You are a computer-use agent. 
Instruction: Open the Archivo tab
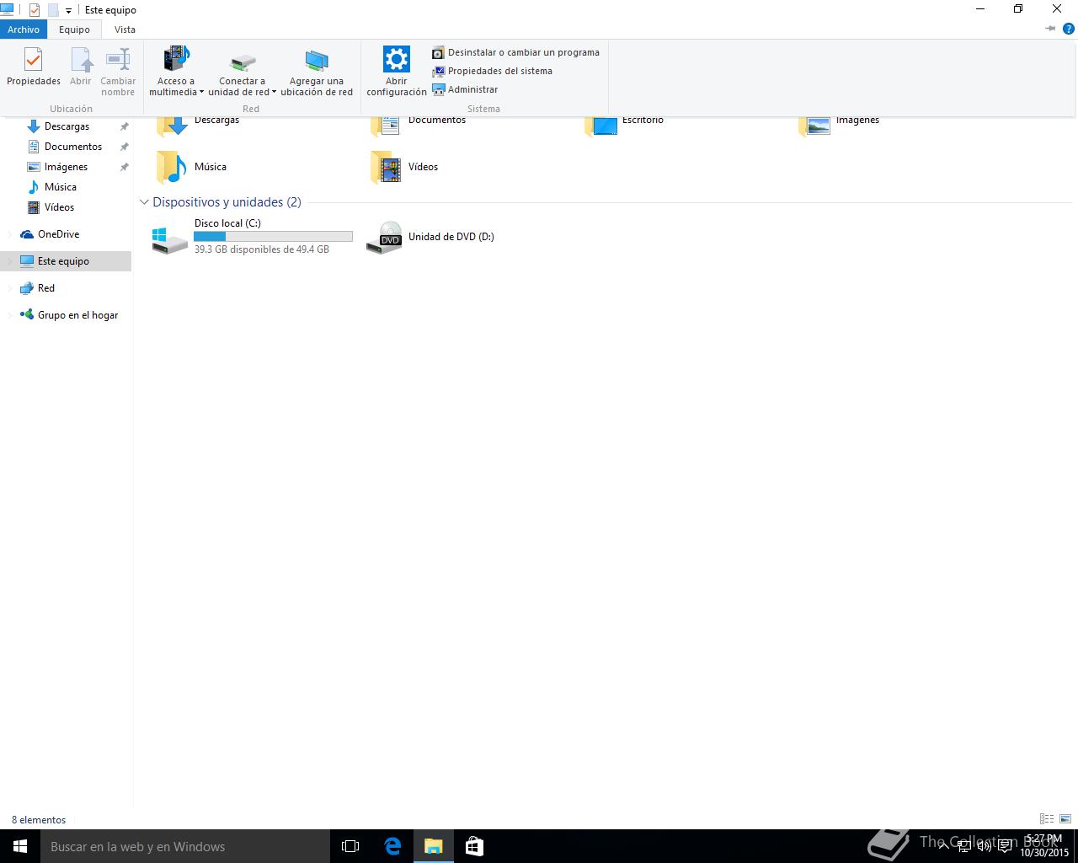pyautogui.click(x=24, y=29)
